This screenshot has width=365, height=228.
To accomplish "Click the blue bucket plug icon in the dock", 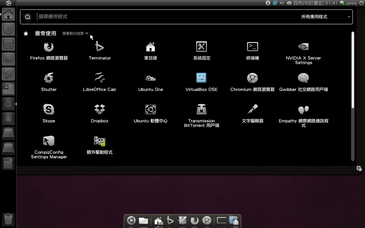I will coord(234,220).
